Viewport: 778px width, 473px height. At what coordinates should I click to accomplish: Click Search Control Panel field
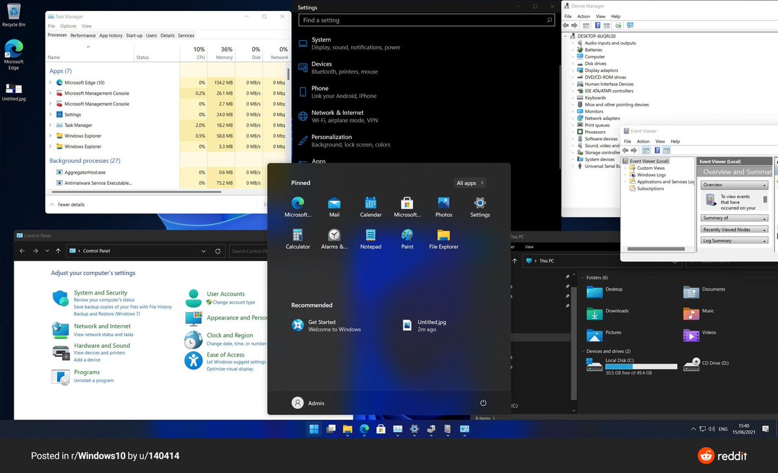[248, 250]
